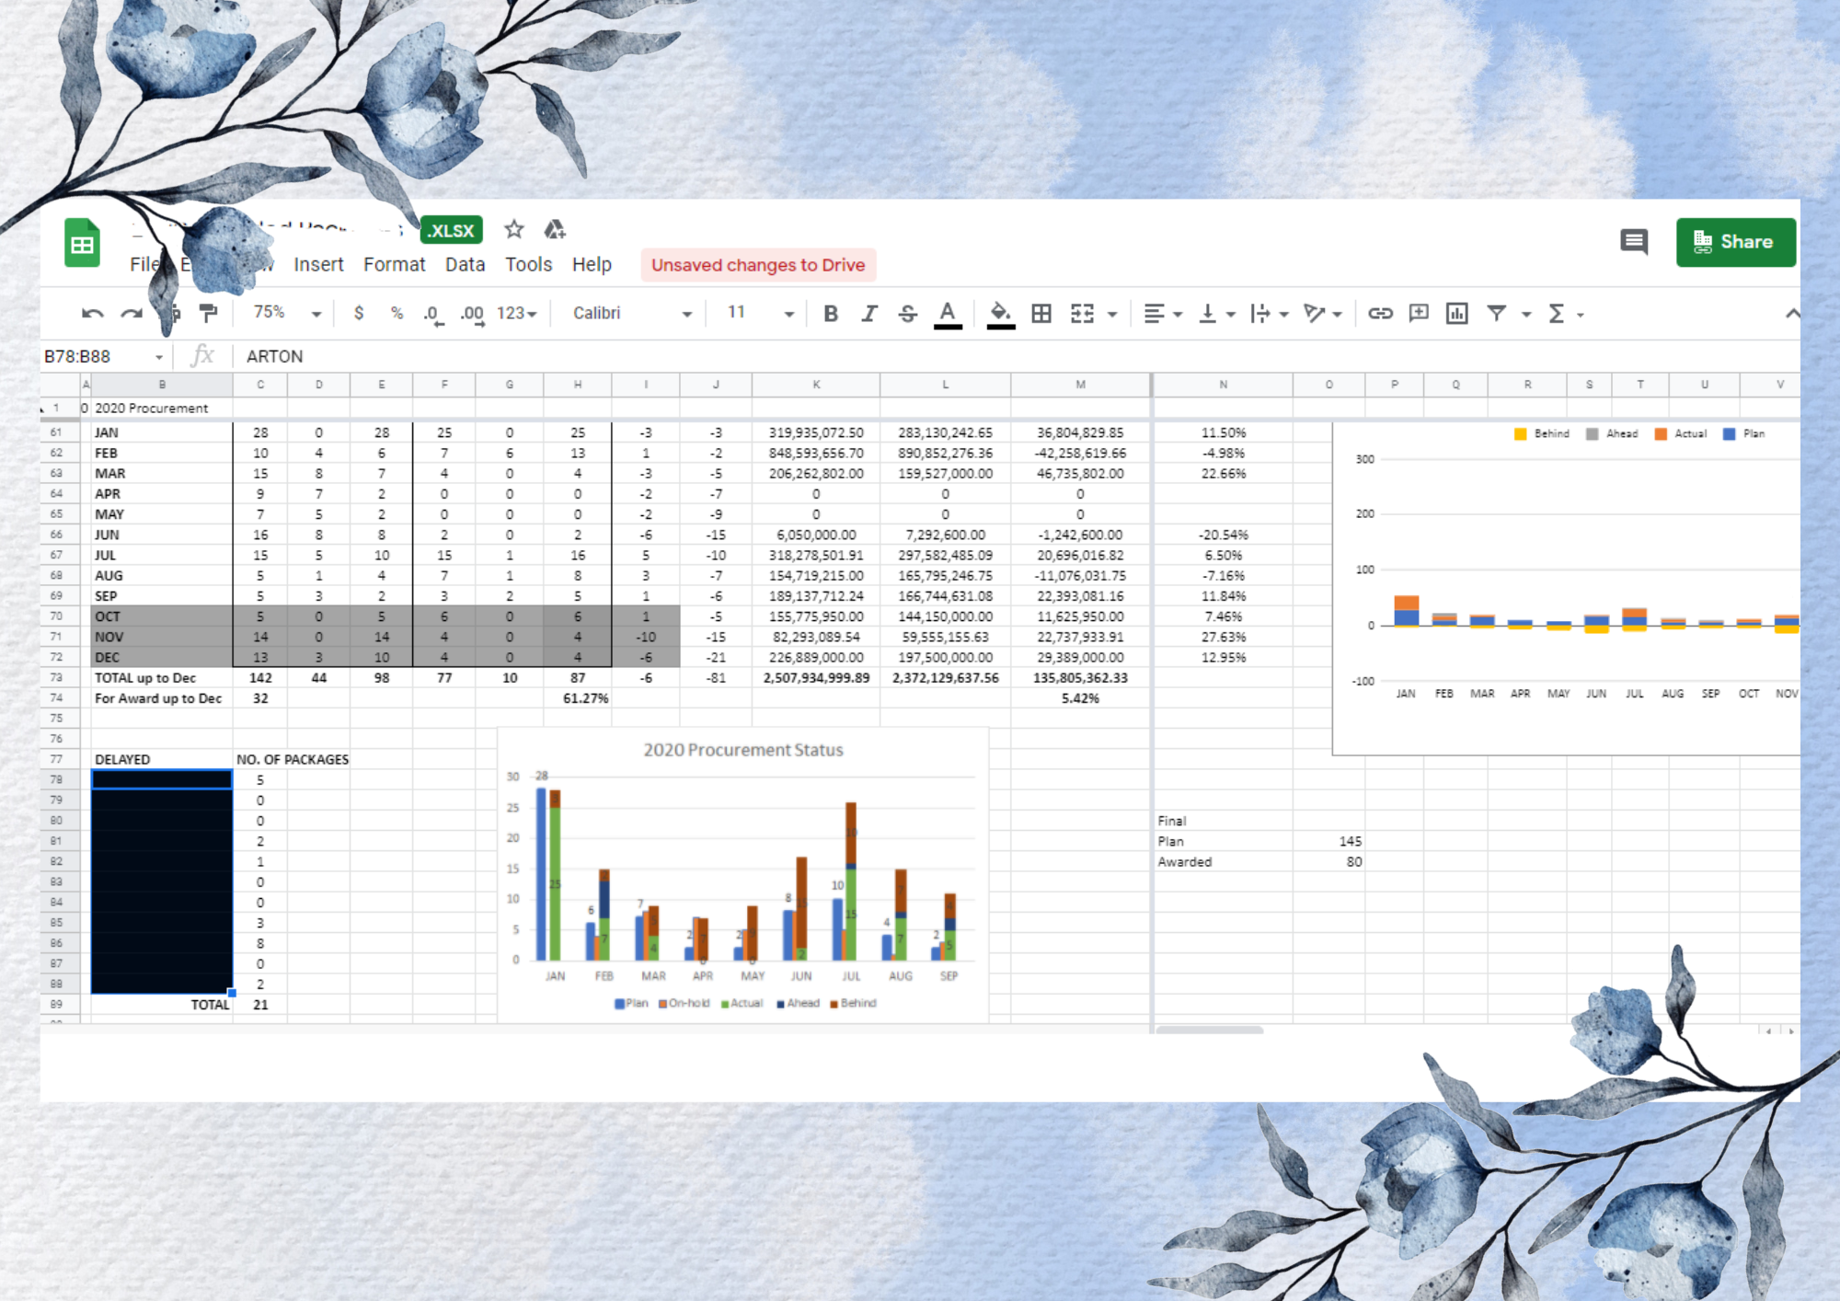Open filter views dropdown arrow
The image size is (1840, 1301).
tap(1526, 315)
